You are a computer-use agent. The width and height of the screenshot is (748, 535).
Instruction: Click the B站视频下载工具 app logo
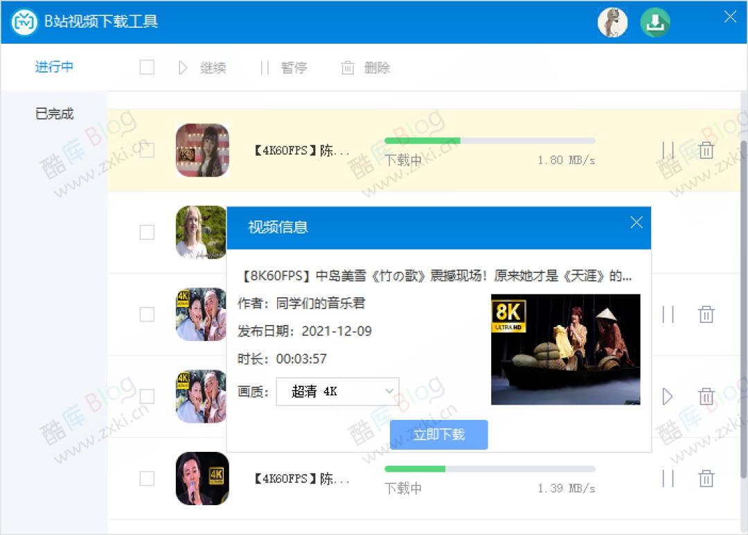(23, 21)
